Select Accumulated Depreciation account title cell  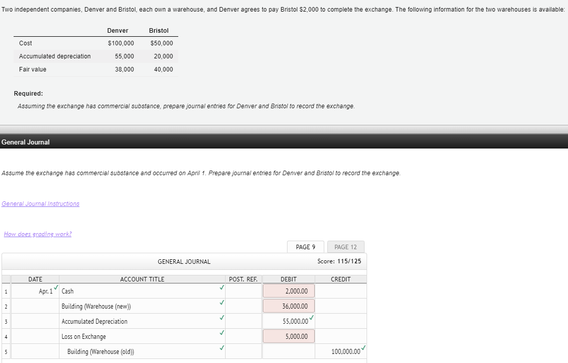(x=142, y=321)
